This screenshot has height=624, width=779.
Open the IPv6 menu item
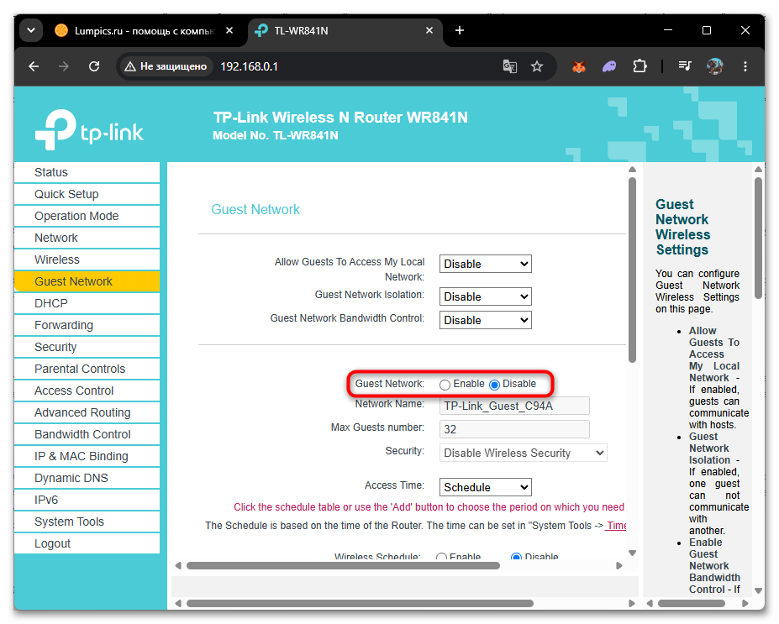pos(87,500)
